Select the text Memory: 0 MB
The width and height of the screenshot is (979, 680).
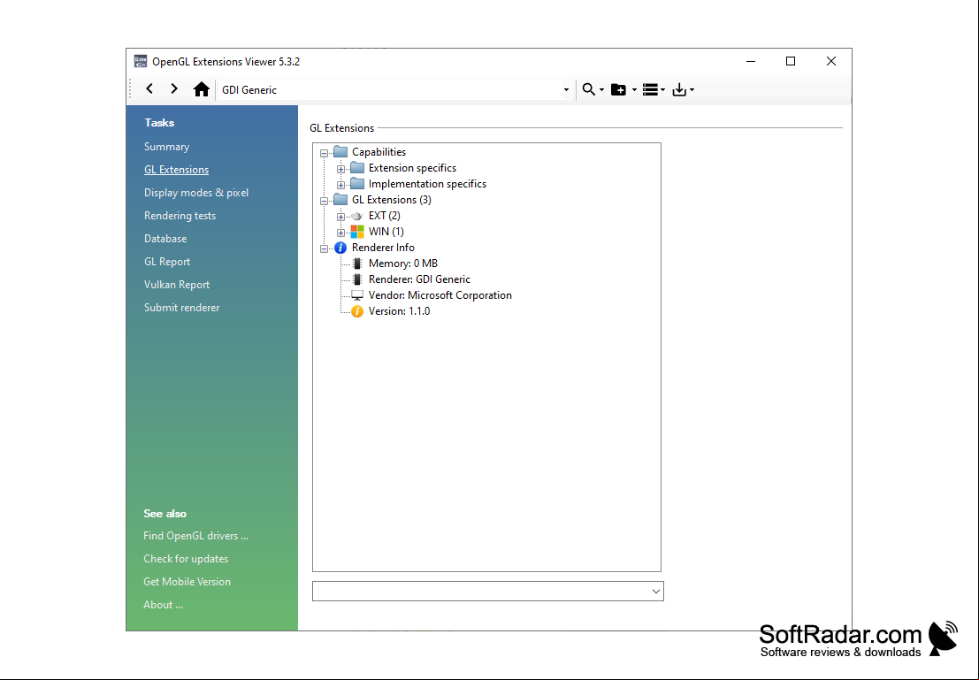(403, 263)
